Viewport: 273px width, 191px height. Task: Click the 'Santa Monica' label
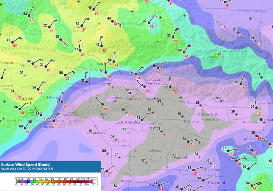[96, 133]
